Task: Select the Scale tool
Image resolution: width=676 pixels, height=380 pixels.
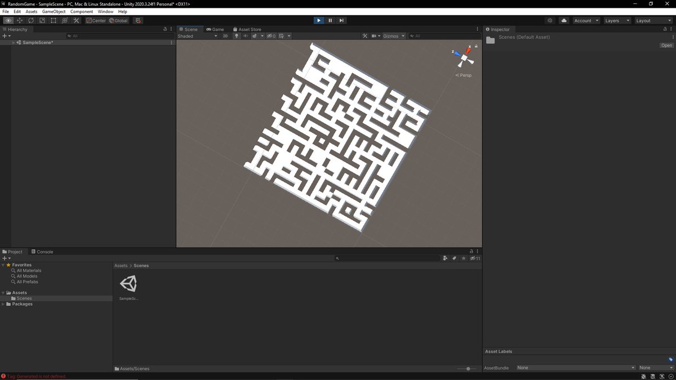Action: click(42, 20)
